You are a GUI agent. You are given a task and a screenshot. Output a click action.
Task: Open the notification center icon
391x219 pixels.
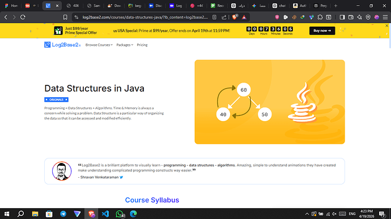(382, 214)
